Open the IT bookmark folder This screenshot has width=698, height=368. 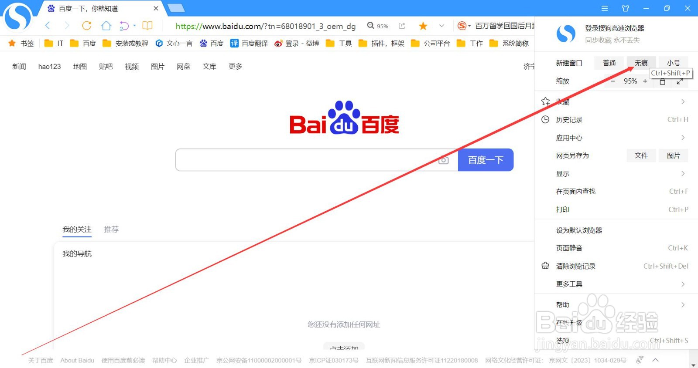(54, 43)
